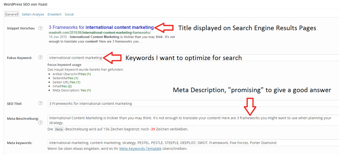Click the blue snippet preview title
This screenshot has height=163, width=339.
point(101,27)
